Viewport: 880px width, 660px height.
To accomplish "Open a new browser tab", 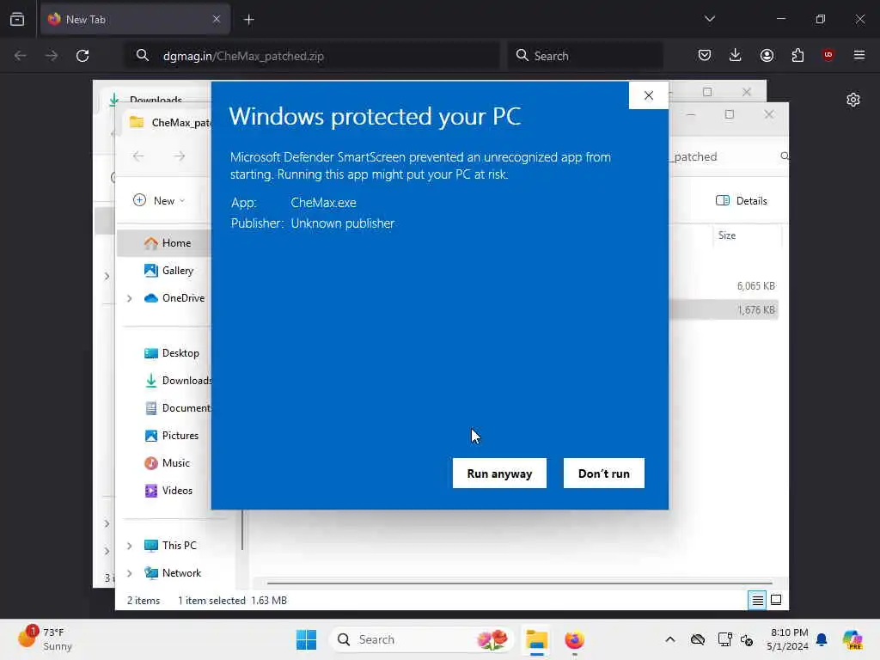I will coord(248,20).
